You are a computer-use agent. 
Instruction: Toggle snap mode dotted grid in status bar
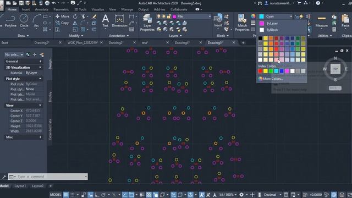(x=73, y=195)
